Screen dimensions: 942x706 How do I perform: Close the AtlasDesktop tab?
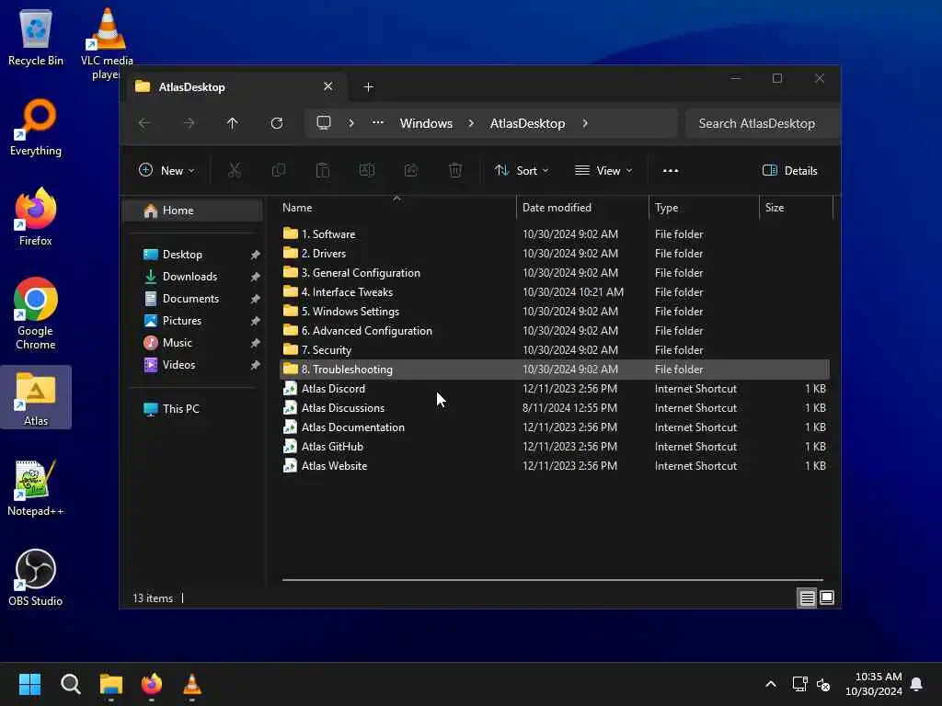328,86
